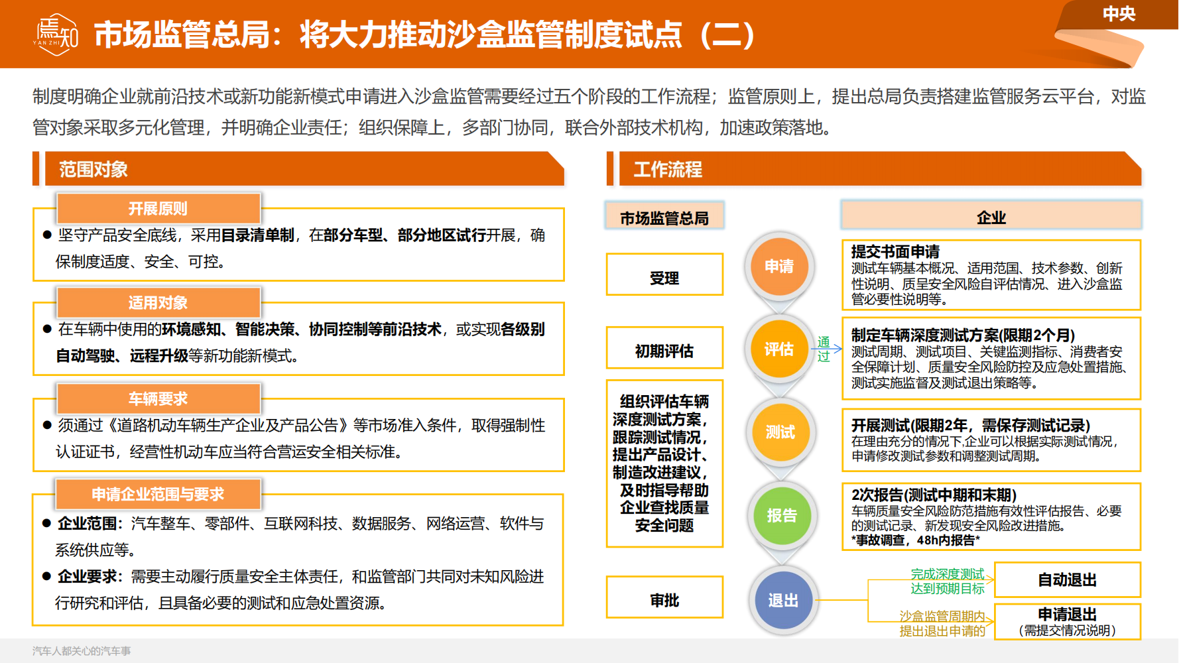1179x663 pixels.
Task: Click the 提交书面申请 heading
Action: [x=895, y=252]
